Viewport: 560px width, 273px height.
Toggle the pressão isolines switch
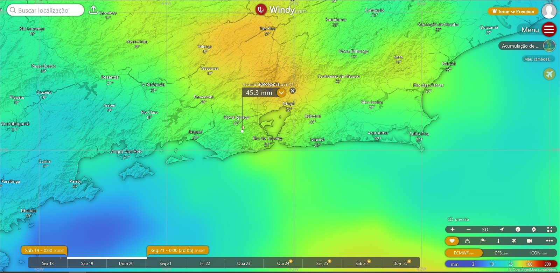click(x=450, y=219)
